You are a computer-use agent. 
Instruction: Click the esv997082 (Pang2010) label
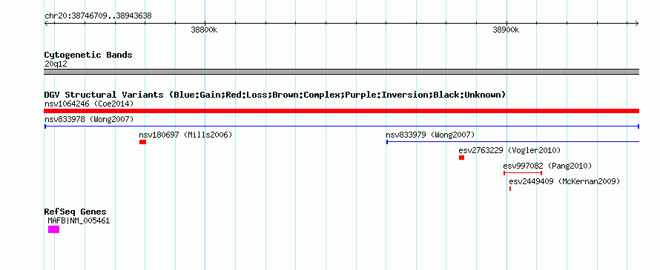[x=547, y=166]
